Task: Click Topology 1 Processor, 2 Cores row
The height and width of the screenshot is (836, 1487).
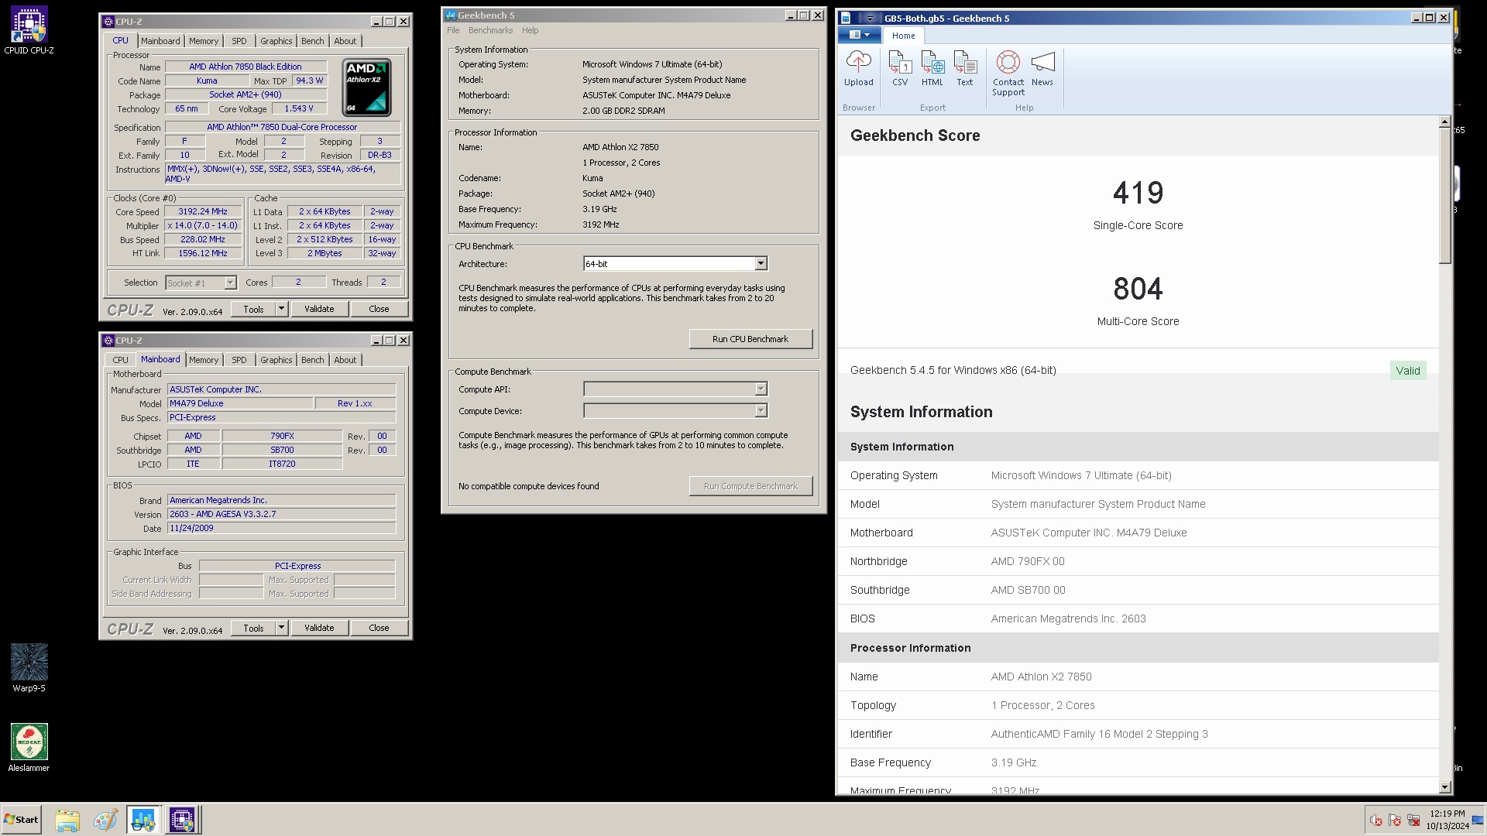Action: [1138, 705]
